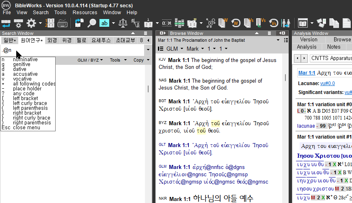Click list-view icon right of passage heading
This screenshot has width=352, height=203.
(286, 40)
